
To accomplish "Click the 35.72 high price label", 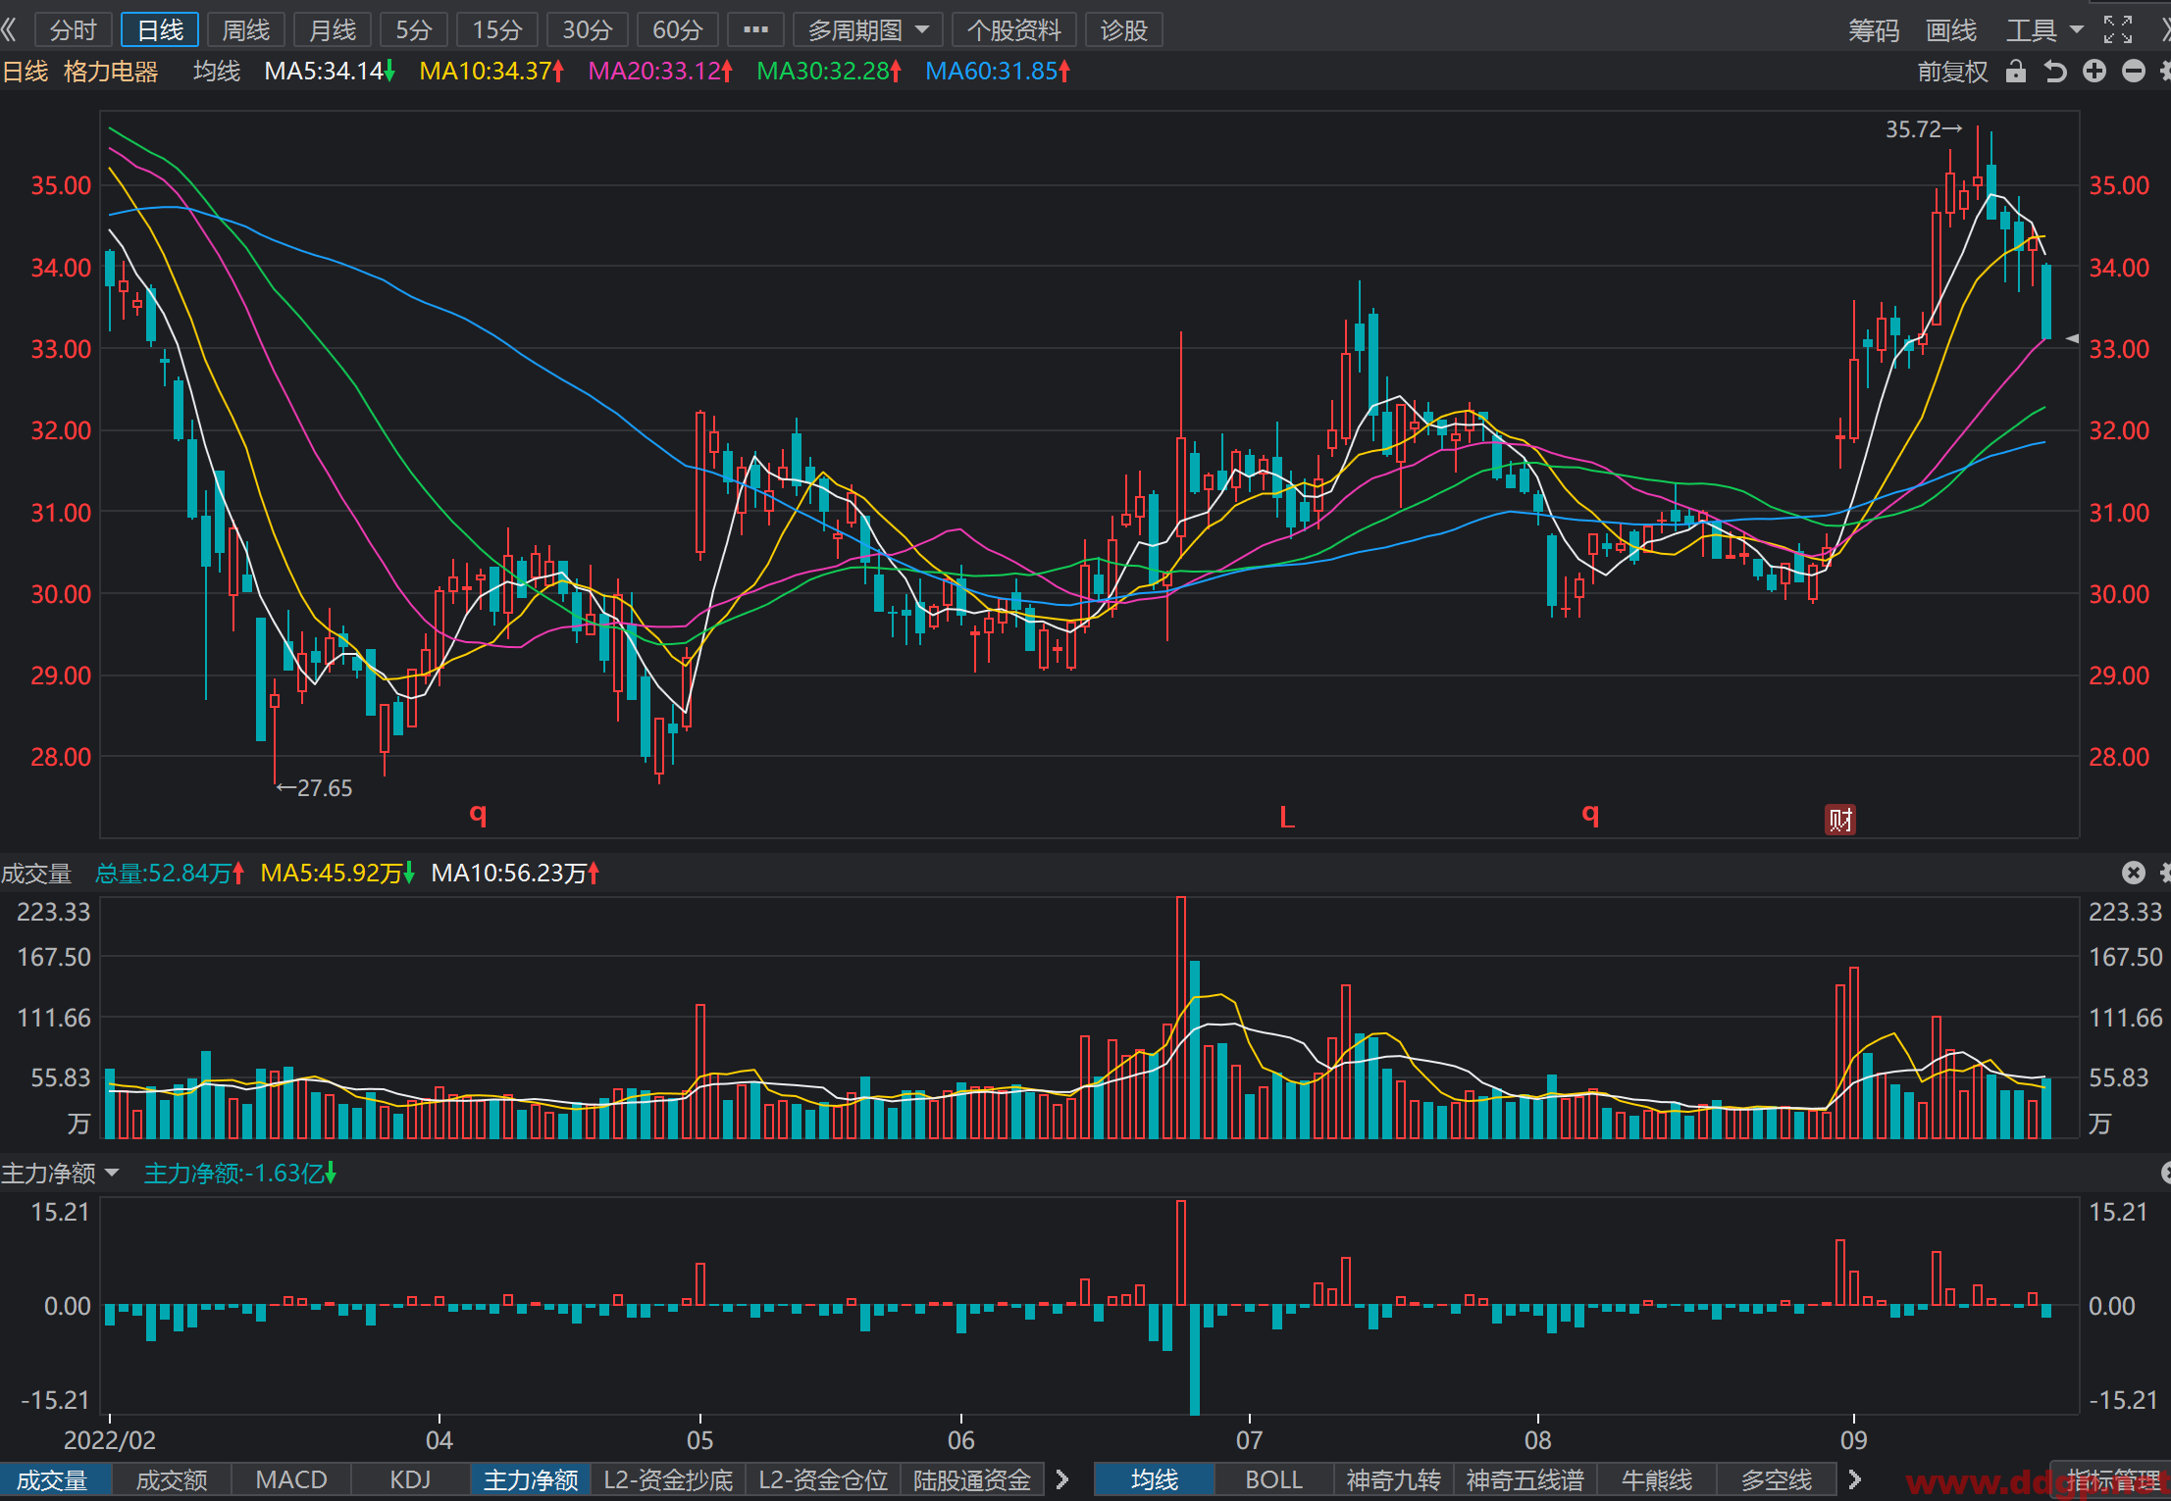I will (1925, 129).
